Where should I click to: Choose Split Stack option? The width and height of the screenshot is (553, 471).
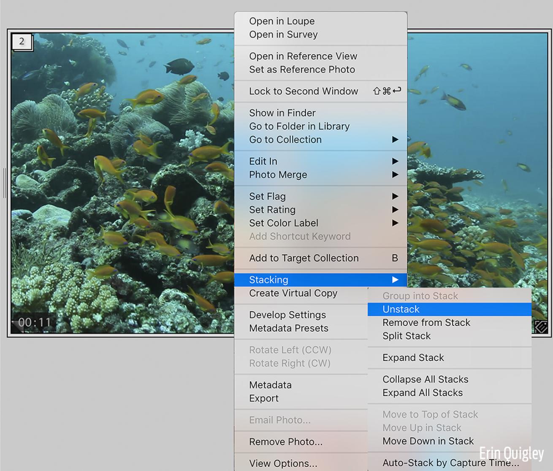pos(406,336)
